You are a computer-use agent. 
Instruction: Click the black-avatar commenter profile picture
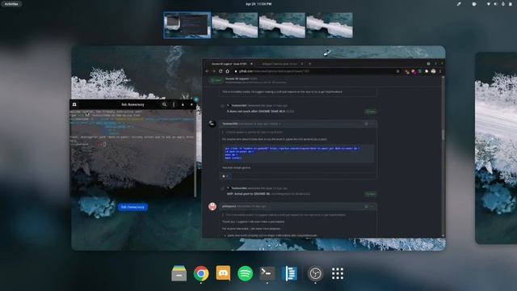coord(212,124)
